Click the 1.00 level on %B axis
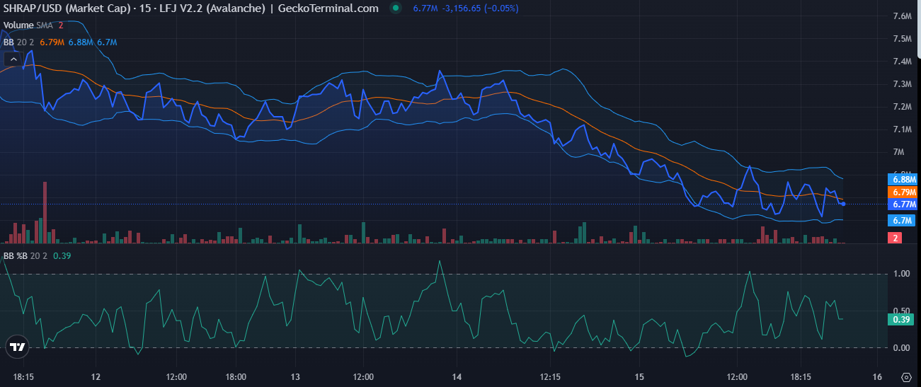This screenshot has width=921, height=387. (901, 274)
